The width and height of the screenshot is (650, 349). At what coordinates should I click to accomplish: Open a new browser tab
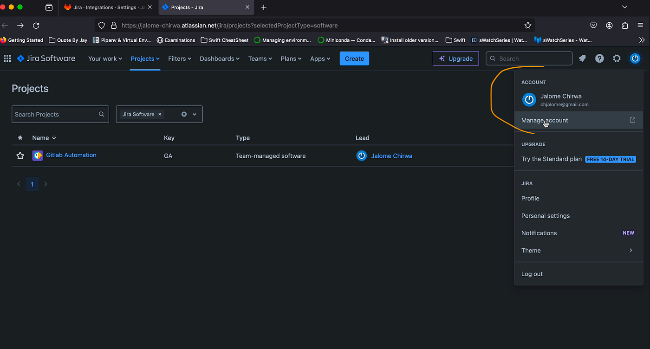point(264,7)
